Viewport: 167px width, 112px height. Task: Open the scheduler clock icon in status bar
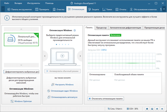(147, 109)
